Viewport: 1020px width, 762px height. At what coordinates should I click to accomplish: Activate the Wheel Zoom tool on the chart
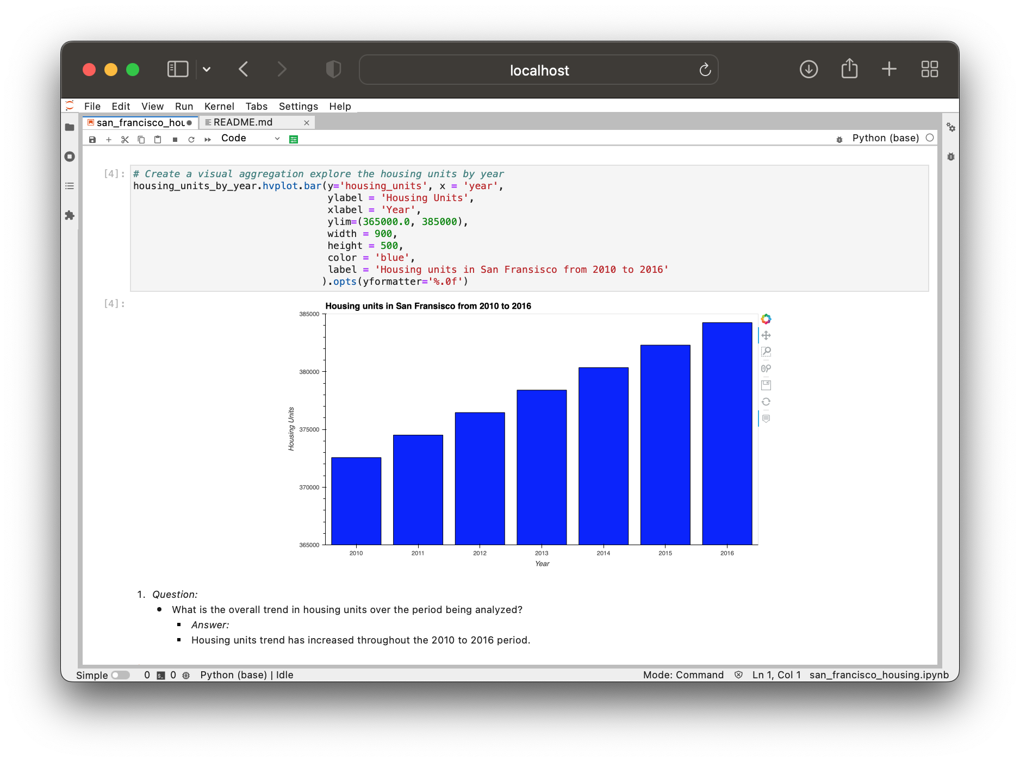click(x=766, y=368)
